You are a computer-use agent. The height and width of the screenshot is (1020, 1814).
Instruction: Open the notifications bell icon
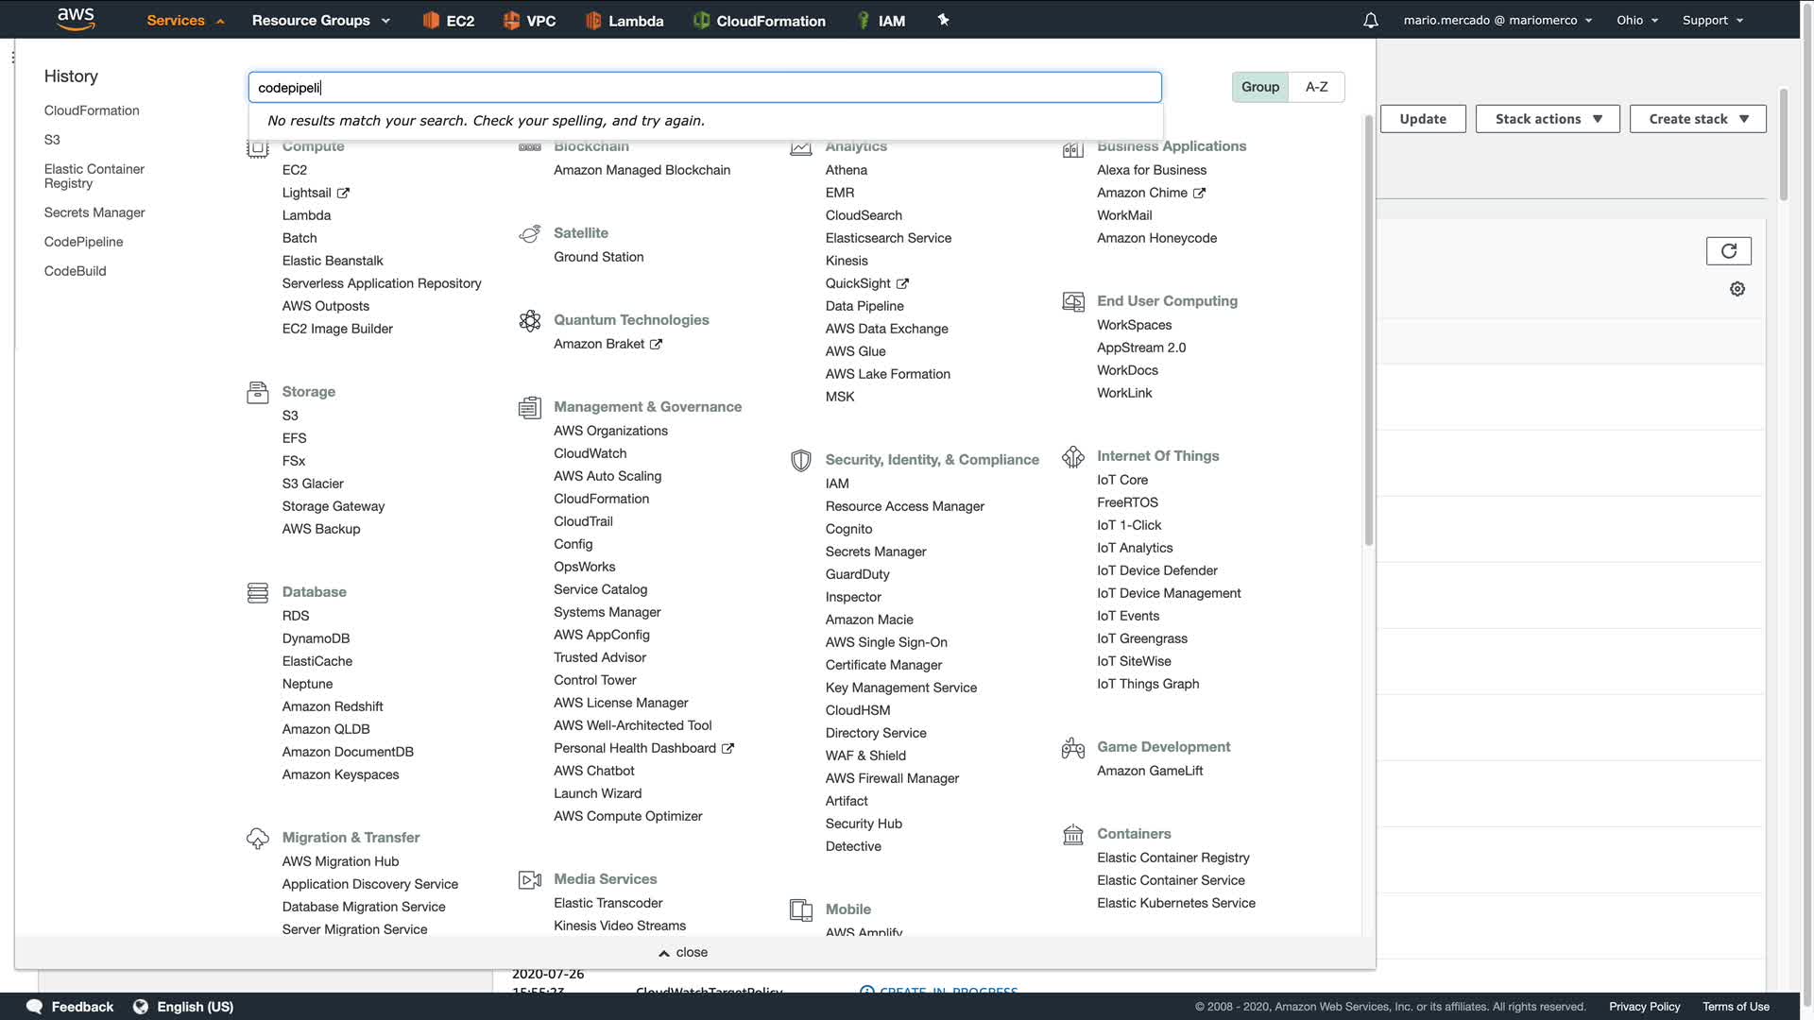pos(1370,20)
